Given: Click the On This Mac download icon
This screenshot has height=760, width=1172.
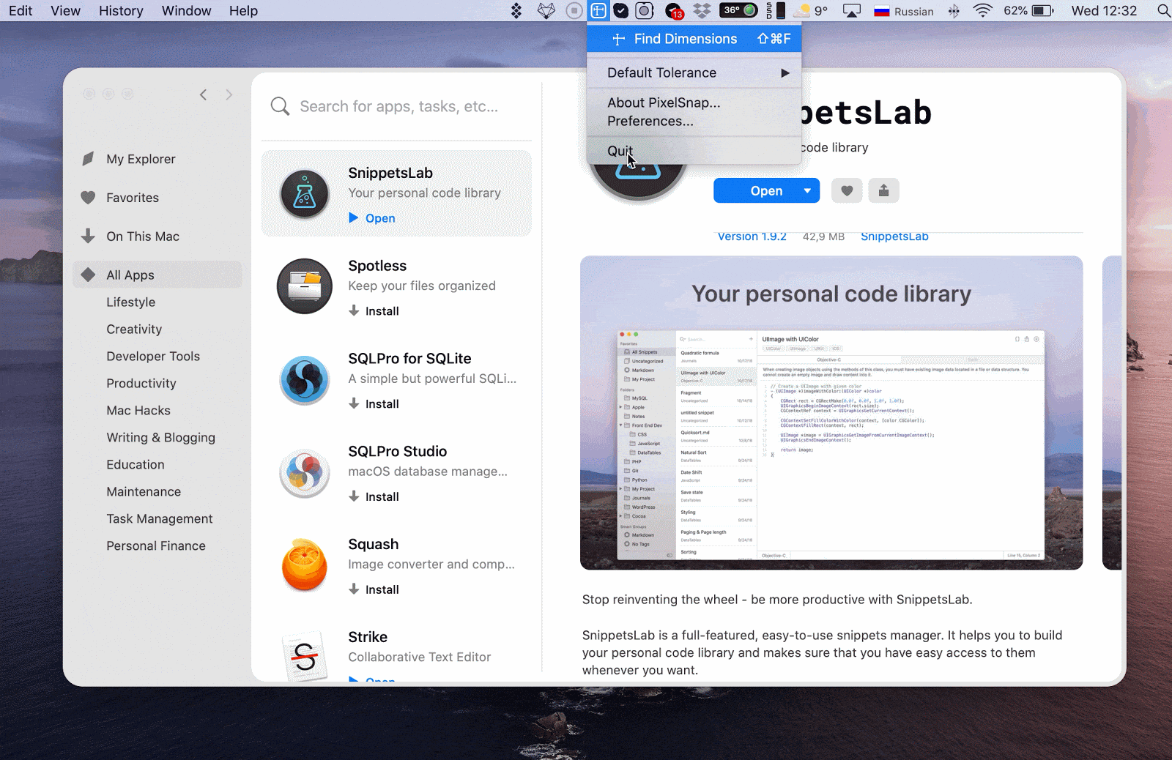Looking at the screenshot, I should click(x=88, y=236).
